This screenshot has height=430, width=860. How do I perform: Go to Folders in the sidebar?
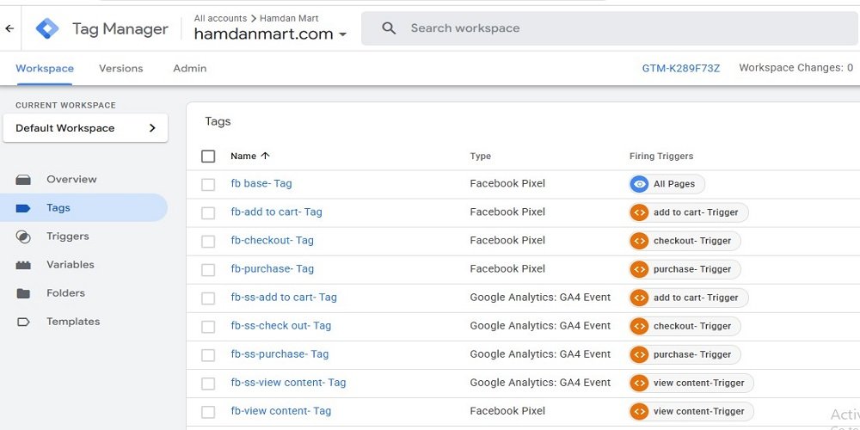pyautogui.click(x=66, y=293)
